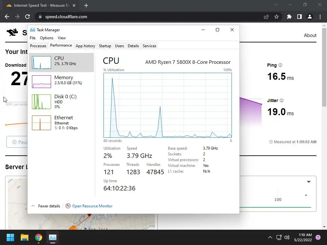Click the Chrome address bar URL
The width and height of the screenshot is (327, 245).
point(66,17)
